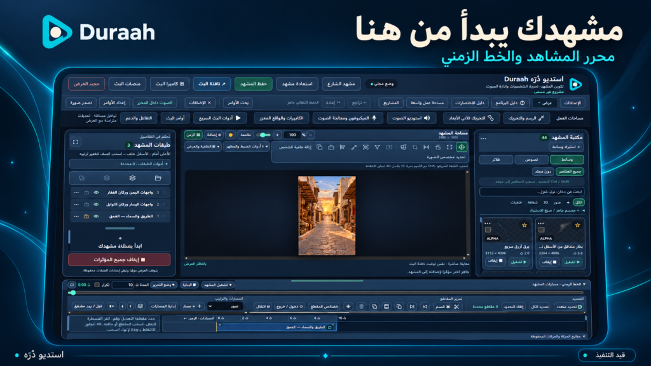This screenshot has width=651, height=366.
Task: Click نافذة البث button
Action: point(212,84)
